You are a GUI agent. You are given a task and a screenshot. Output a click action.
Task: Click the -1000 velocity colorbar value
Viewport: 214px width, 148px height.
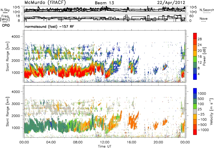coord(203,130)
